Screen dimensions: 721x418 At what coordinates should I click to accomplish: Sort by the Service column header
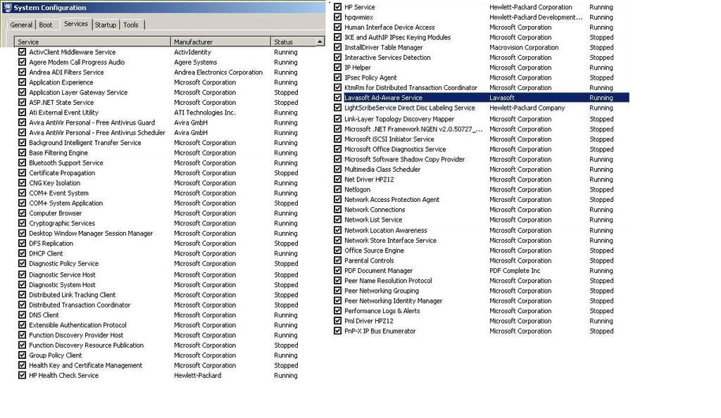pyautogui.click(x=92, y=42)
